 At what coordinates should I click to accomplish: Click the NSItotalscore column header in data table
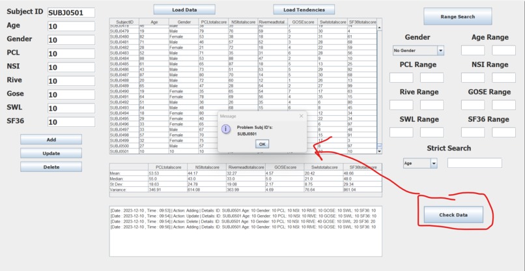point(243,22)
